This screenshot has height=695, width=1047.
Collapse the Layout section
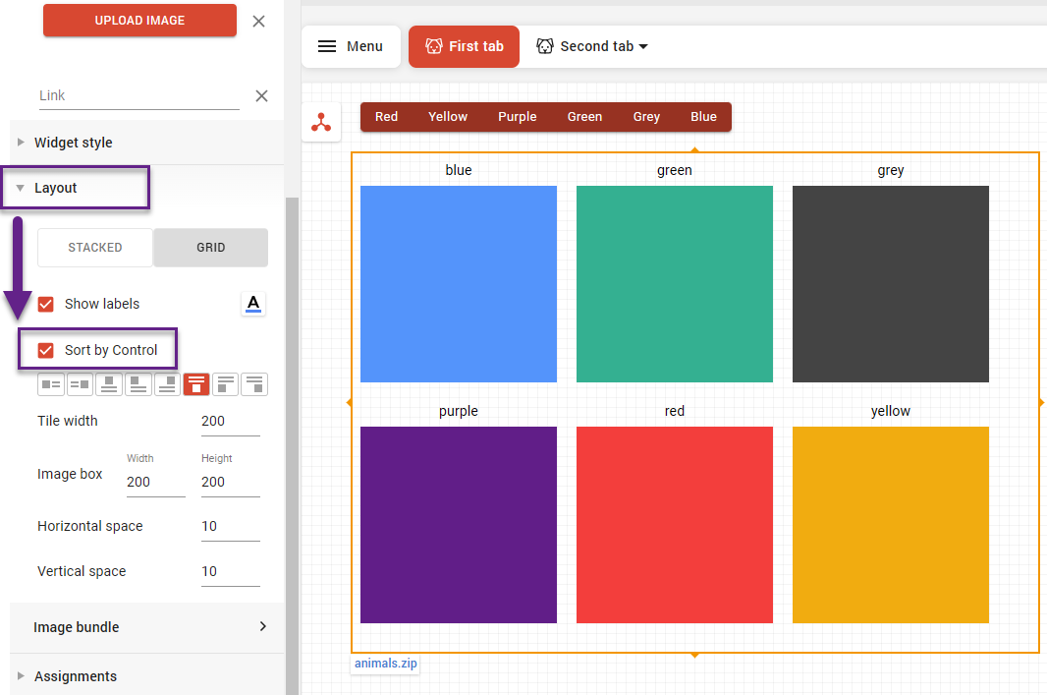[x=55, y=188]
